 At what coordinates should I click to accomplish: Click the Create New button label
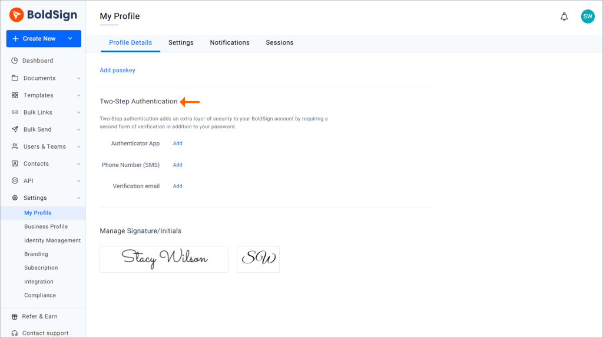[39, 38]
